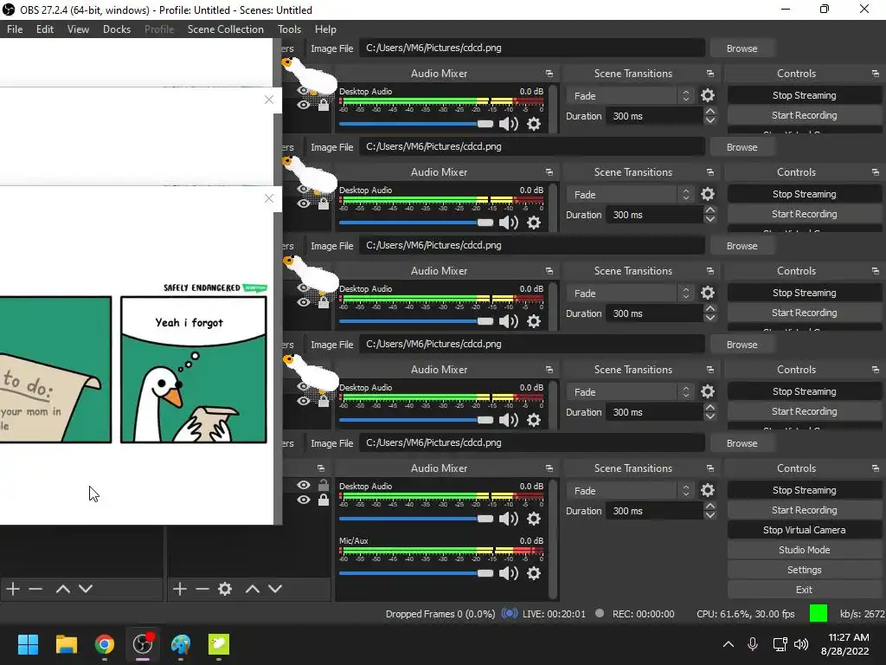Remove source using minus left of gear
Screen dimensions: 886x665
(202, 589)
